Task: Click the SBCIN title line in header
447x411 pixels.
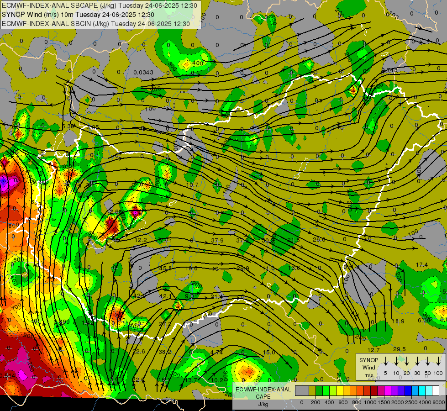Action: click(96, 24)
